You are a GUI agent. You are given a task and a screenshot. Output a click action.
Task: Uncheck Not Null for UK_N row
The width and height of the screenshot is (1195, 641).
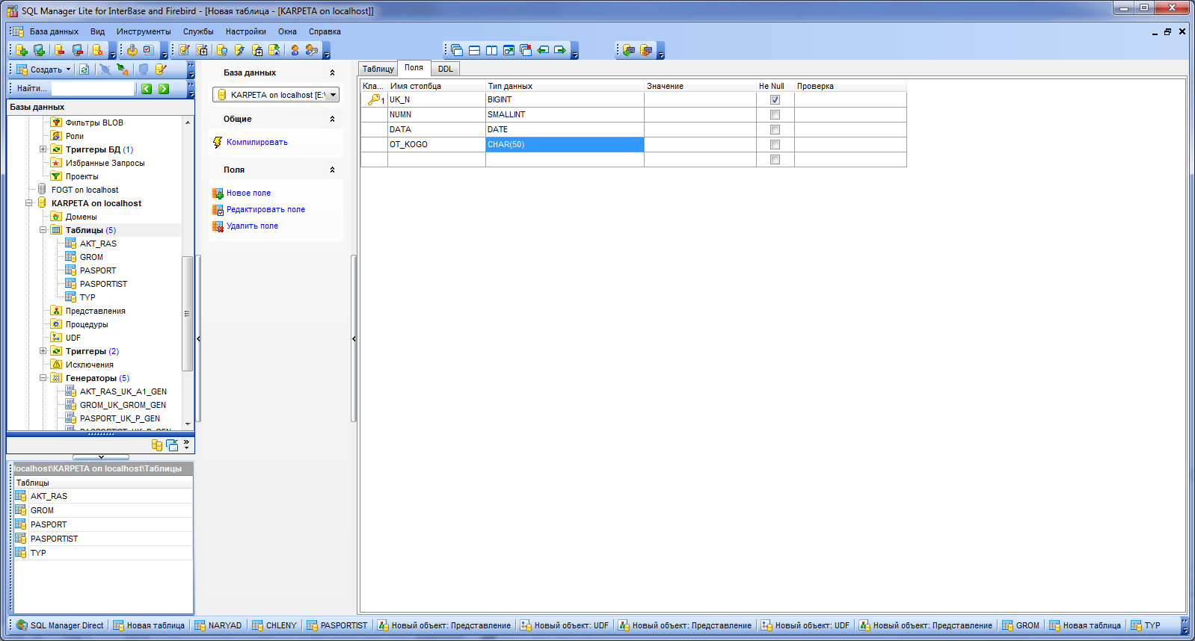775,99
